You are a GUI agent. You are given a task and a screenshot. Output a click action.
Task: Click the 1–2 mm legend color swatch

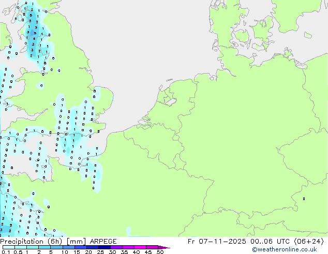pos(33,247)
